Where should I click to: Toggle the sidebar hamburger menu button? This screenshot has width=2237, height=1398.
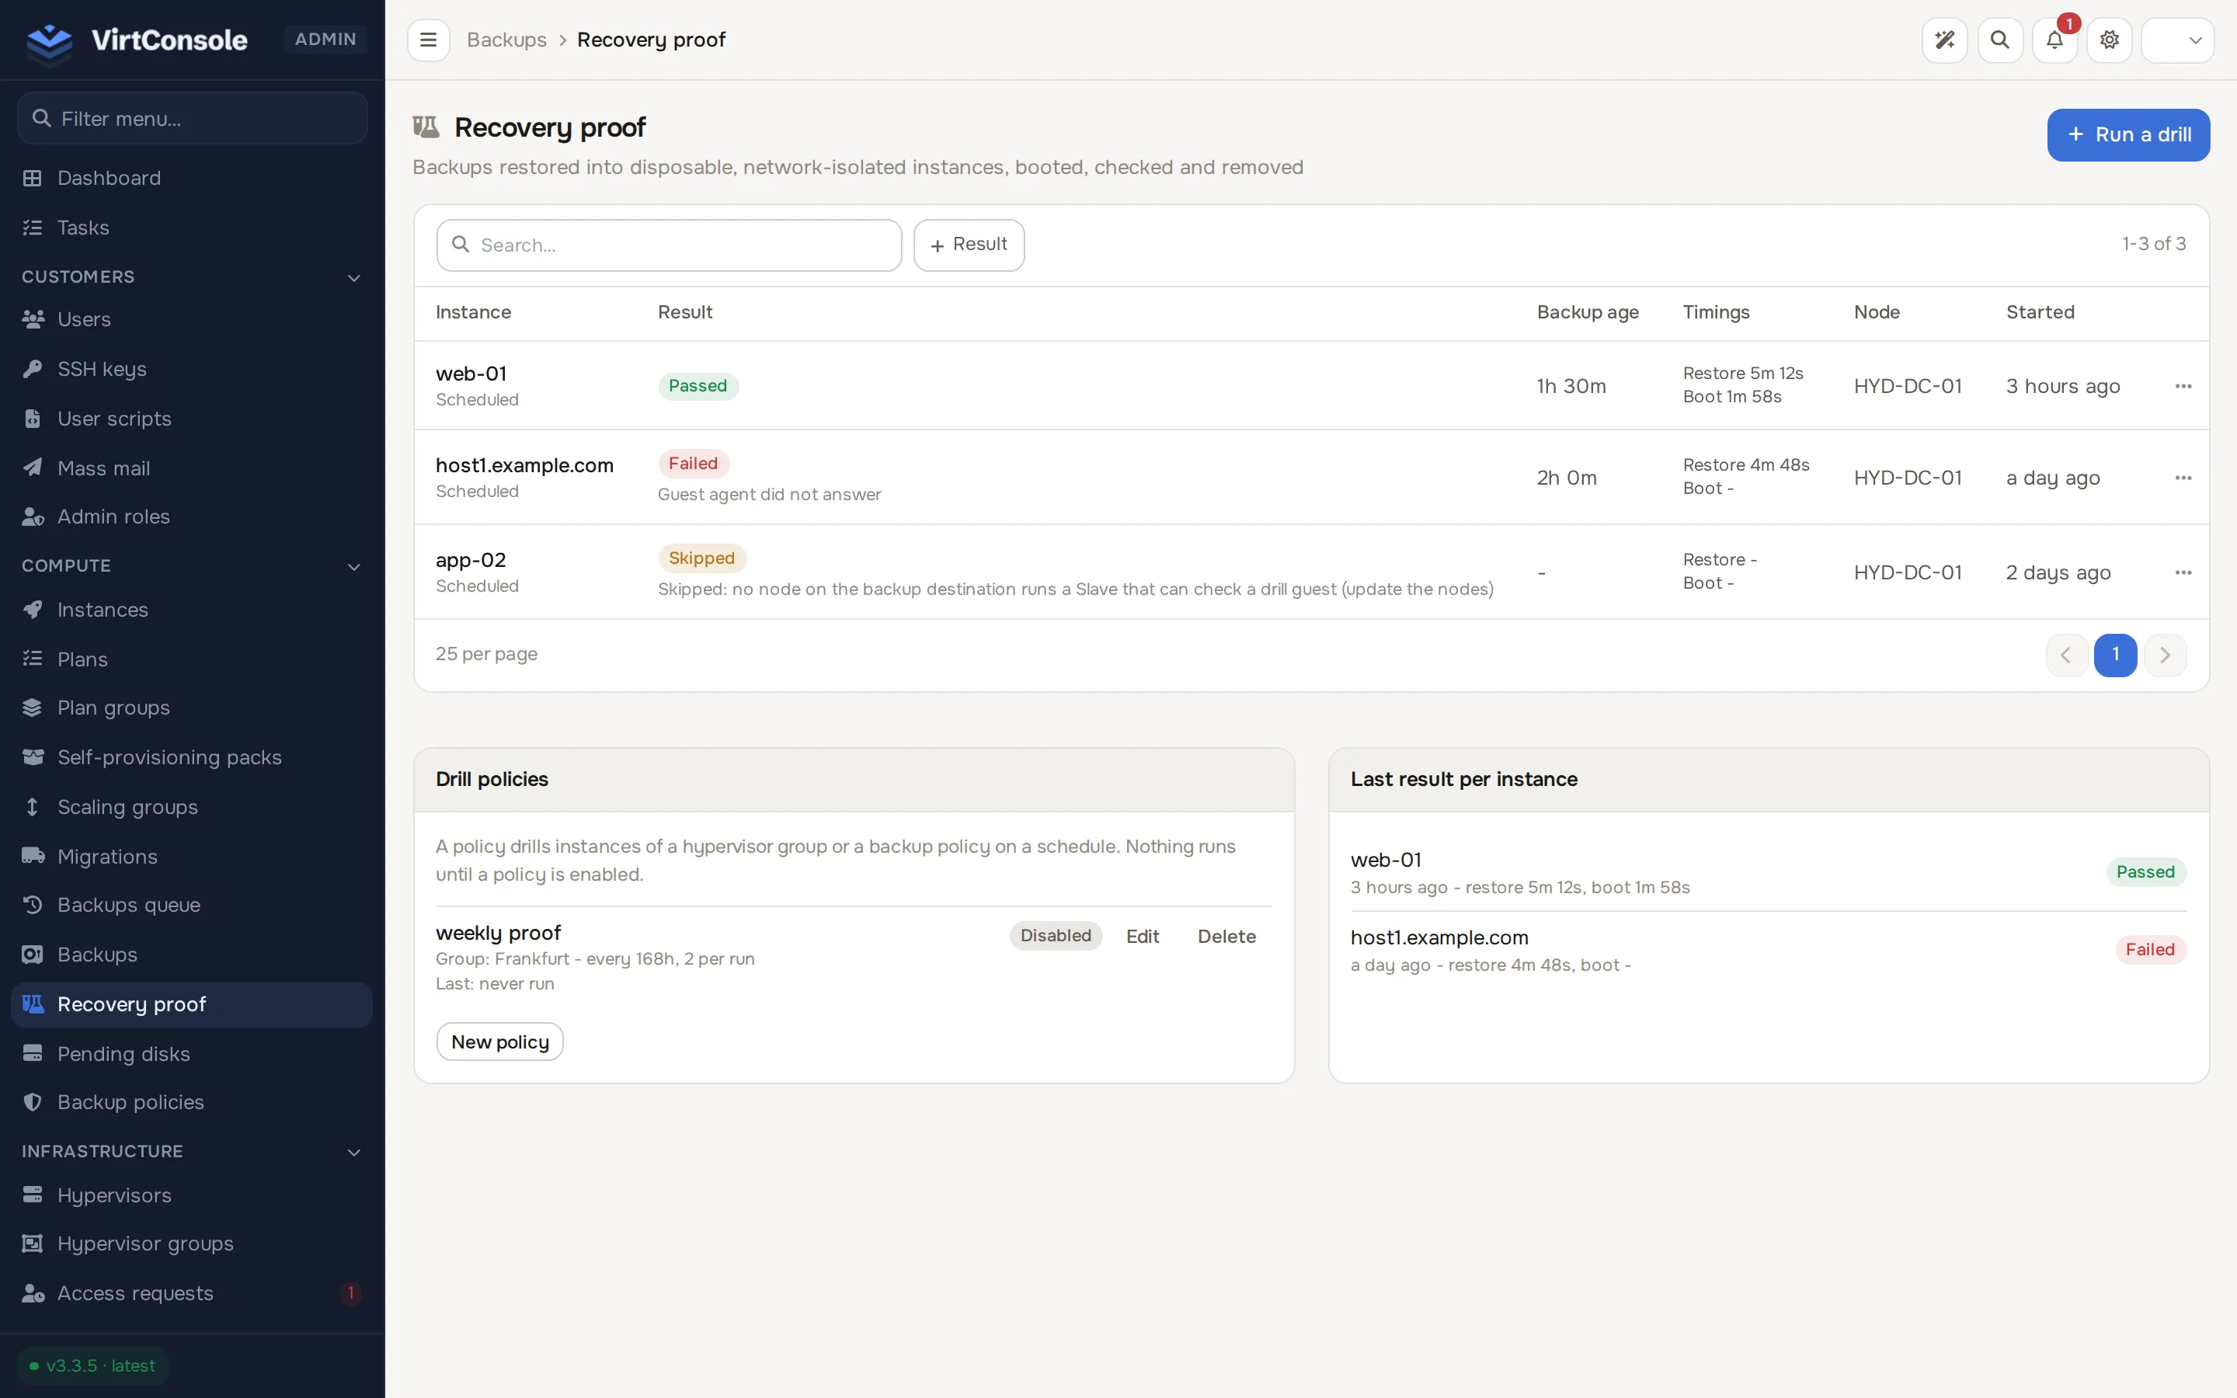tap(428, 40)
